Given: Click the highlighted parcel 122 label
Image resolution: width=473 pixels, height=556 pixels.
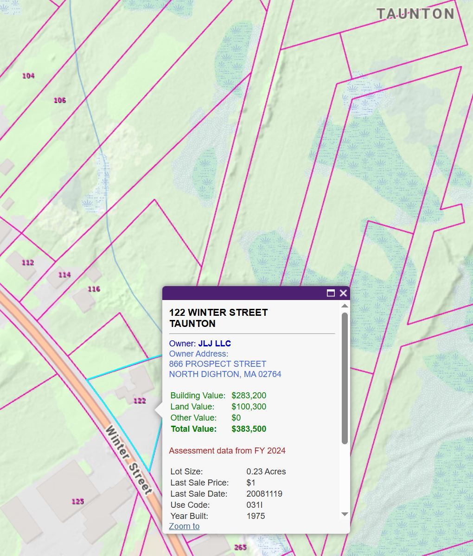Looking at the screenshot, I should tap(140, 401).
